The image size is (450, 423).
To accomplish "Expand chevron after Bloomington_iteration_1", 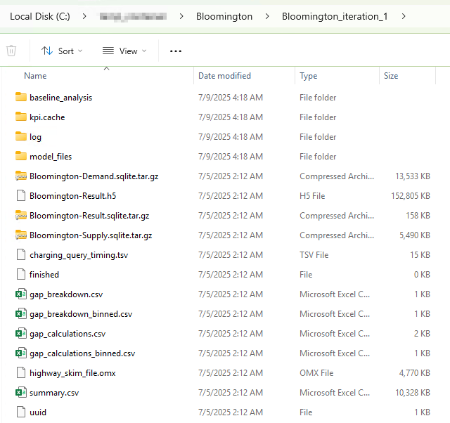I will point(404,16).
